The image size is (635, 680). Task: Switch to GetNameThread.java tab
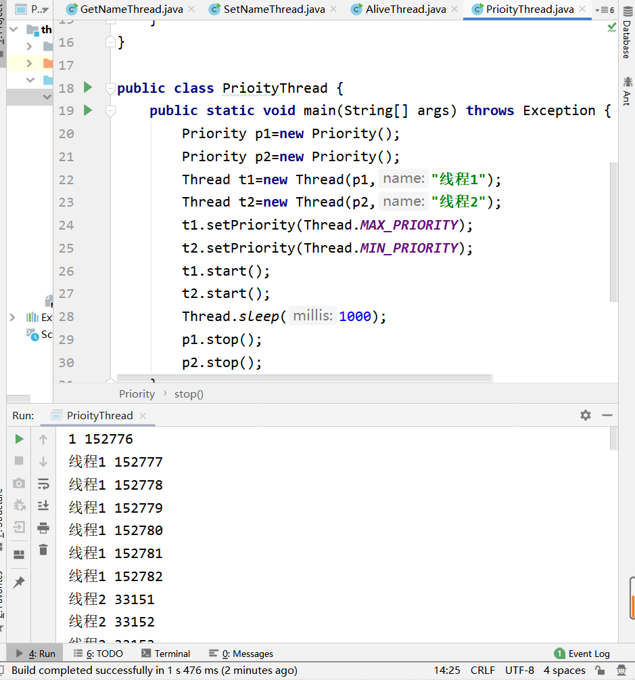(x=131, y=9)
